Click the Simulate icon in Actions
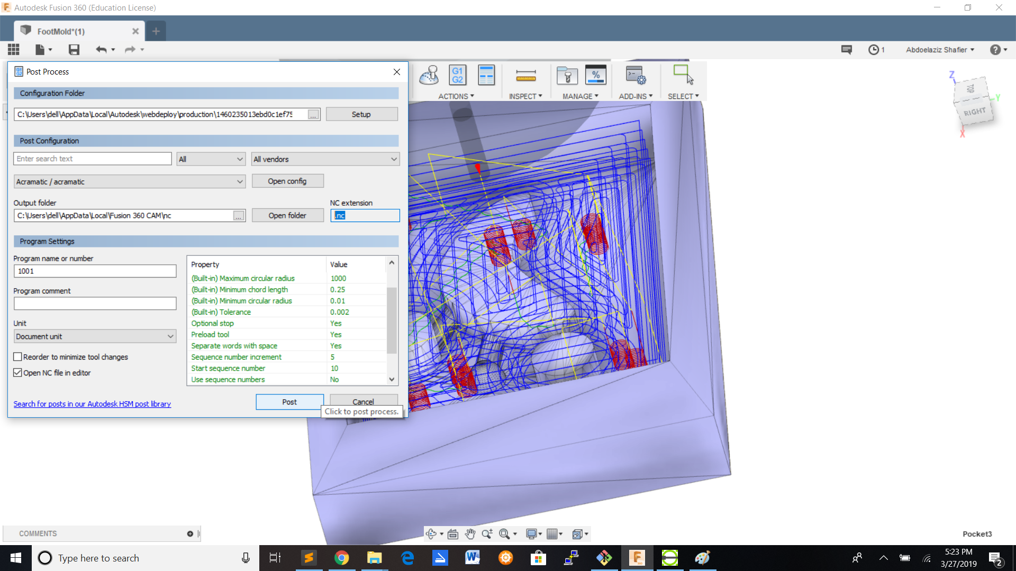Viewport: 1016px width, 571px height. (429, 76)
